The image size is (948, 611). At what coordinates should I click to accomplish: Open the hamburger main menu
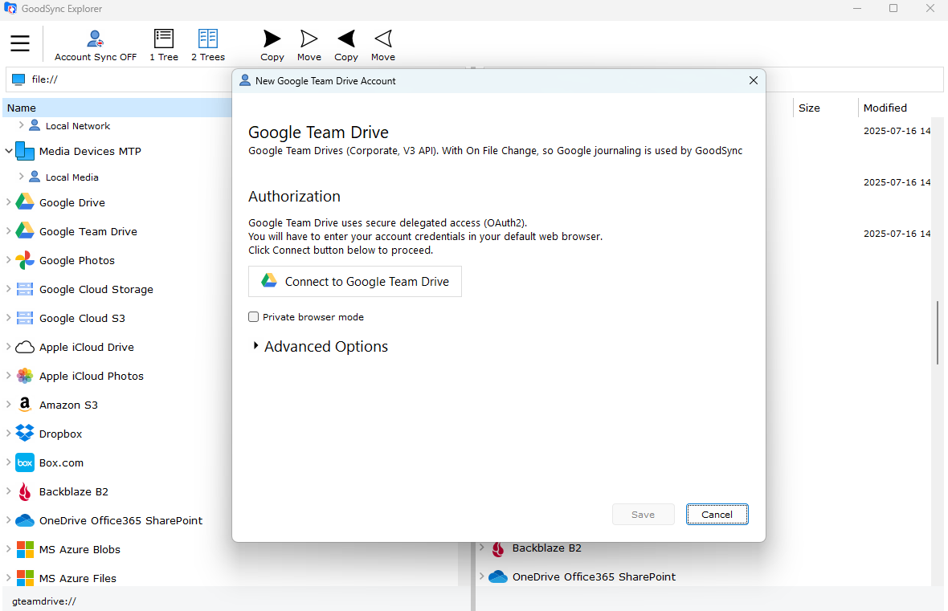20,43
